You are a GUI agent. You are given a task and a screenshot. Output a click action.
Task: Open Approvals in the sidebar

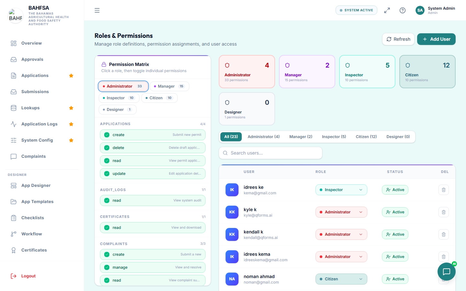point(42,59)
